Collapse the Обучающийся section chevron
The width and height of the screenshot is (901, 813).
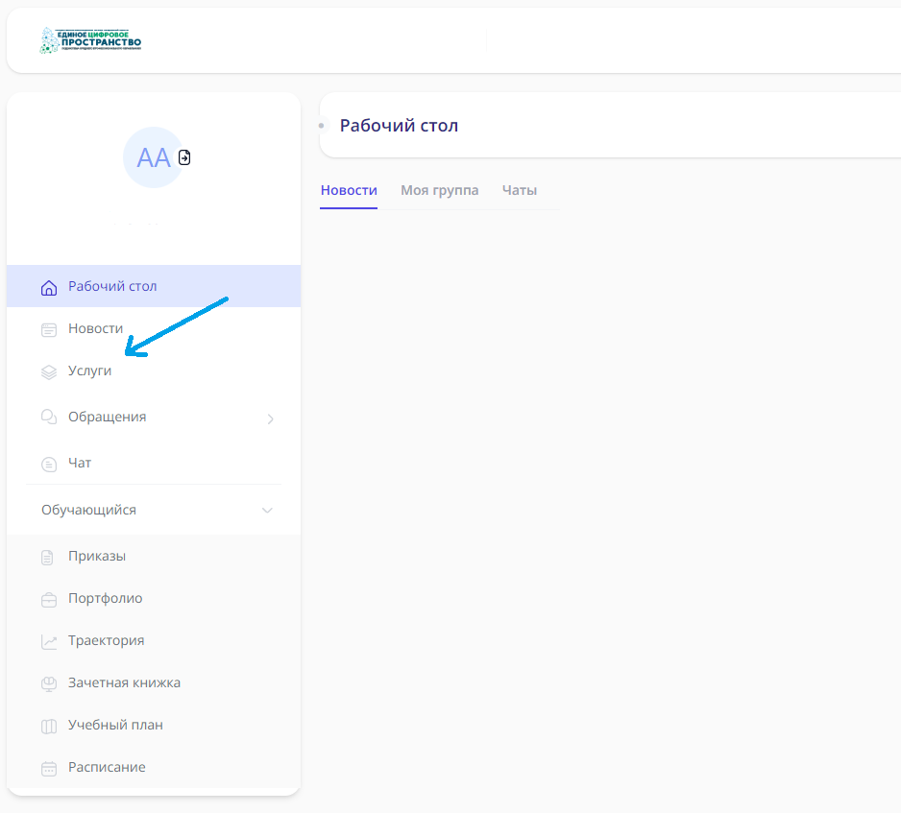pos(267,511)
